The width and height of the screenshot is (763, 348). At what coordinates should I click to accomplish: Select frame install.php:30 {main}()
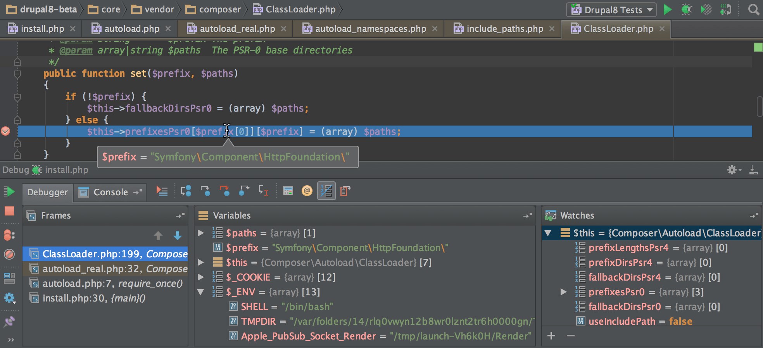(105, 298)
